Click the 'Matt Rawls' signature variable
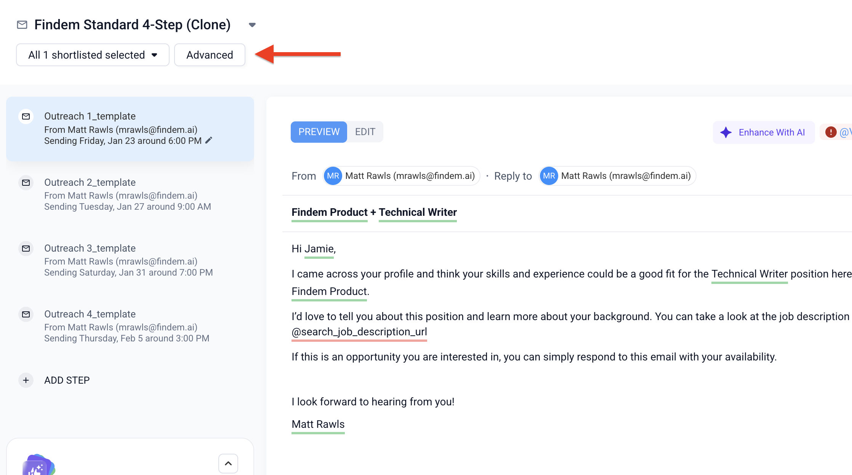Image resolution: width=852 pixels, height=475 pixels. (x=318, y=424)
